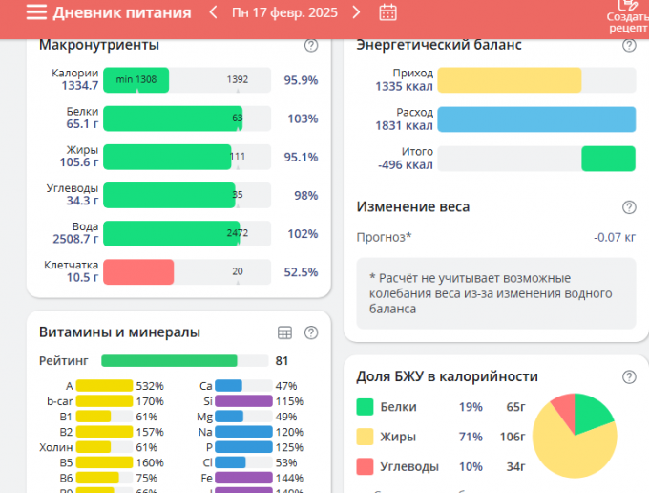Click the red Клетчатка progress bar
This screenshot has width=649, height=493.
click(x=138, y=272)
